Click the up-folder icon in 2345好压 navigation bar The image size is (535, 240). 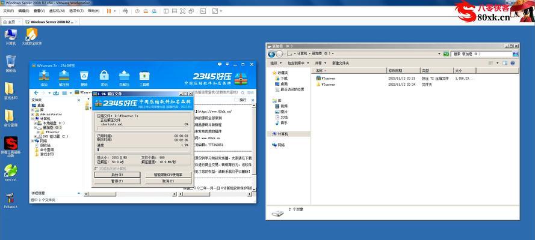click(x=56, y=93)
